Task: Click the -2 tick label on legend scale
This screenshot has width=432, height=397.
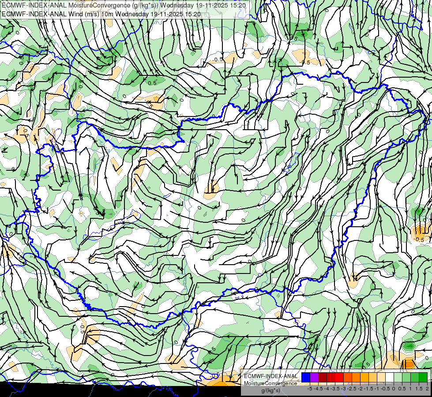Action: (361, 389)
